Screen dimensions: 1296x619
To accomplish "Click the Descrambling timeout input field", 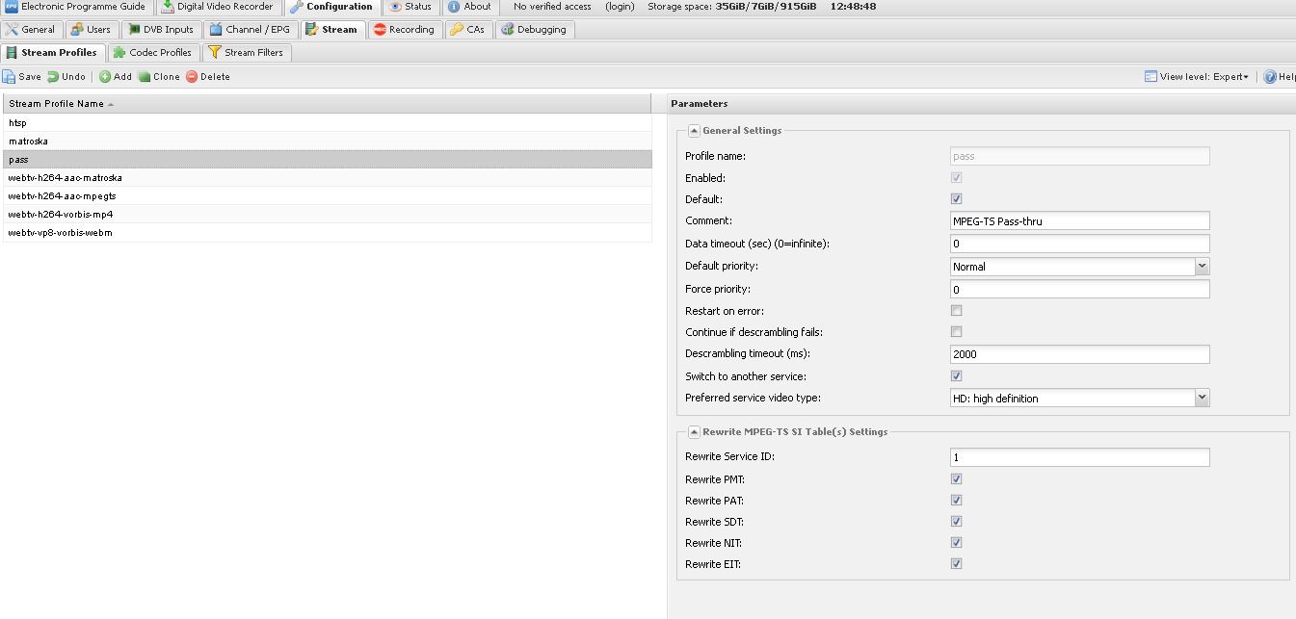I will click(x=1079, y=354).
